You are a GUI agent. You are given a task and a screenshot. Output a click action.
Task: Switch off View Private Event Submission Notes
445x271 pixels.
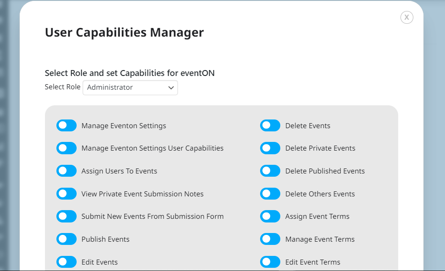pos(67,194)
